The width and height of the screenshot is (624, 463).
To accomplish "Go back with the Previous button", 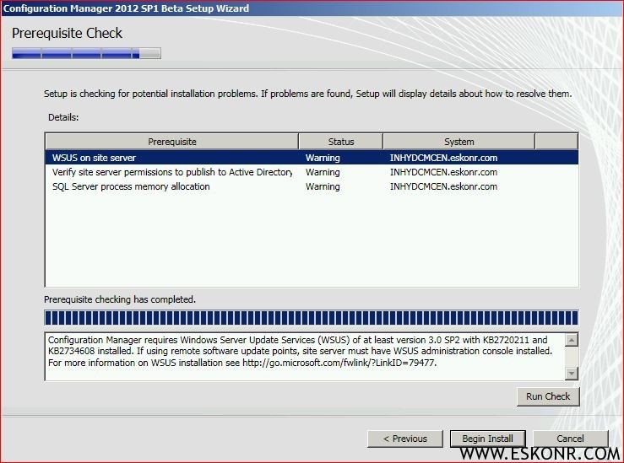I will coord(405,439).
